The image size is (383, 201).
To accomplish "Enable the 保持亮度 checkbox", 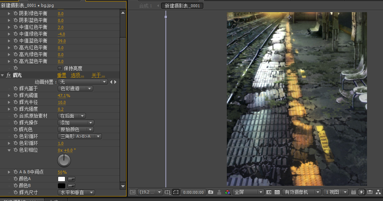I will (60, 68).
